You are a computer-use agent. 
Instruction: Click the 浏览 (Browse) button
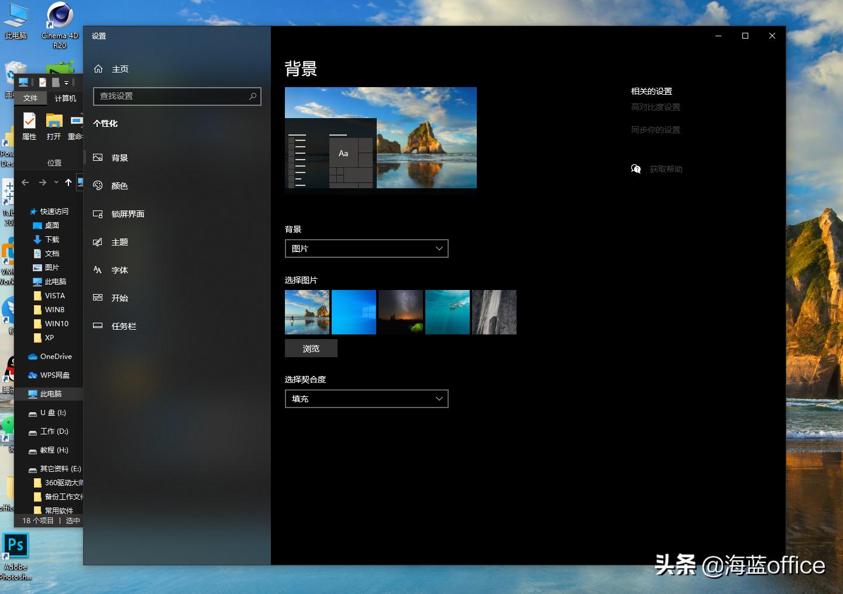coord(311,348)
